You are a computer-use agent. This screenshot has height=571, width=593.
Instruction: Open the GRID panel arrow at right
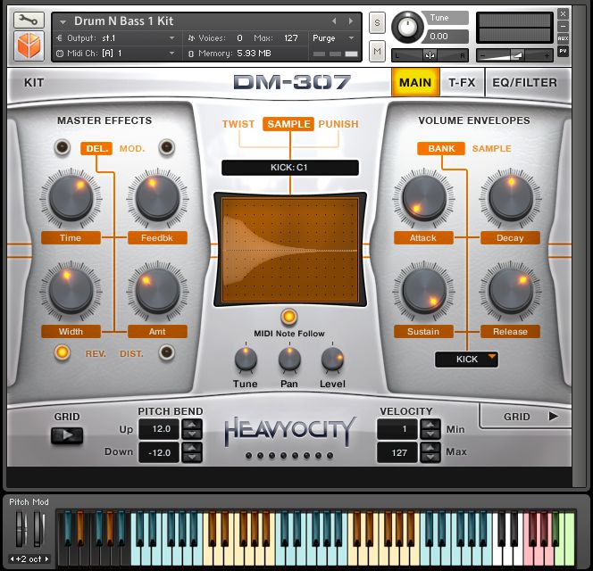pos(553,416)
